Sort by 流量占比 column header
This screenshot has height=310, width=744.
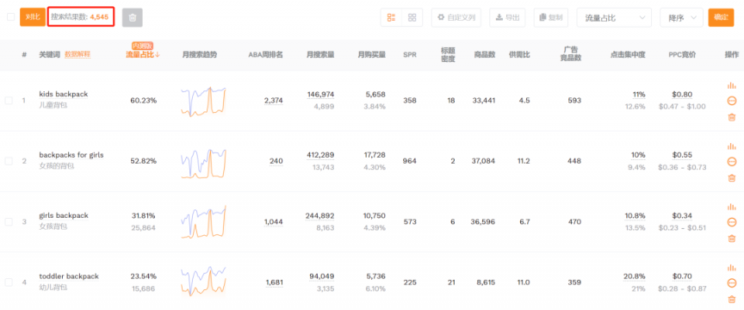pyautogui.click(x=142, y=54)
